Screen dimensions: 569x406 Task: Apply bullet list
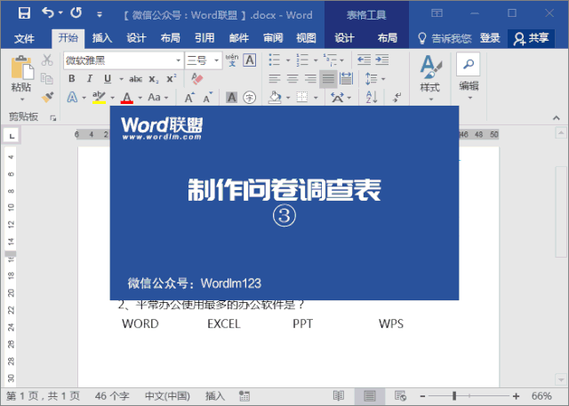275,60
